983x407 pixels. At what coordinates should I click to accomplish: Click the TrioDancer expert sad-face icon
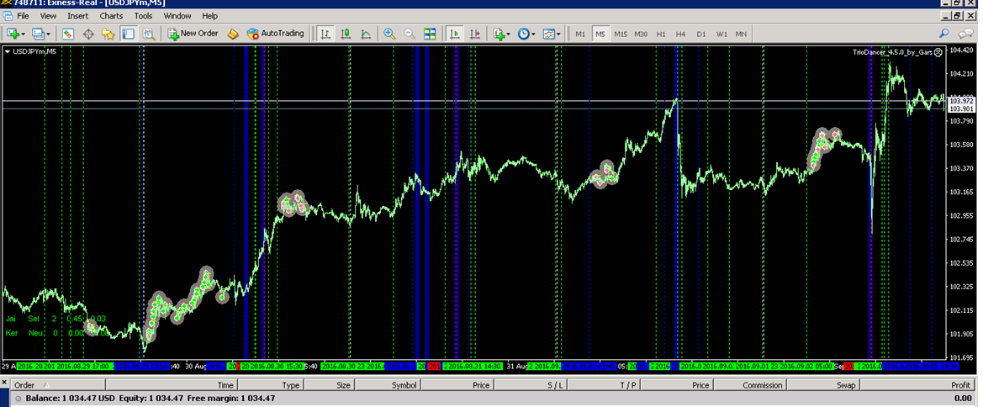point(938,53)
